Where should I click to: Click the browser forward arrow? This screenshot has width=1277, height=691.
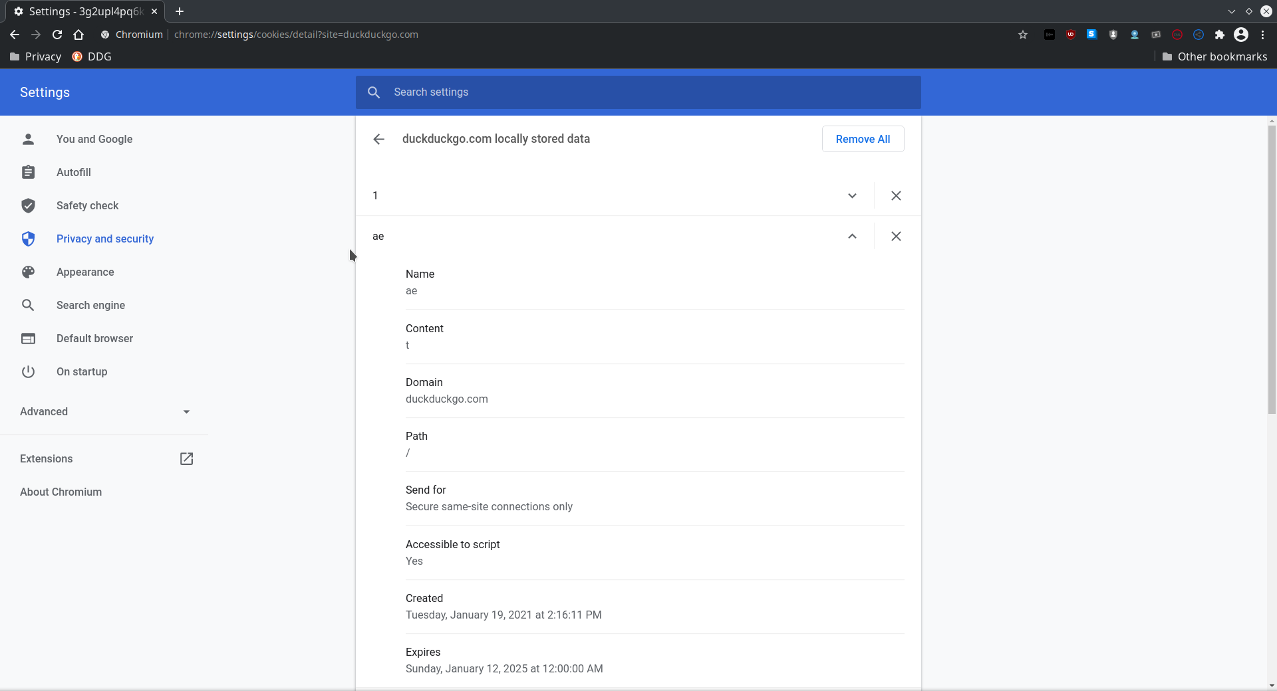[36, 35]
